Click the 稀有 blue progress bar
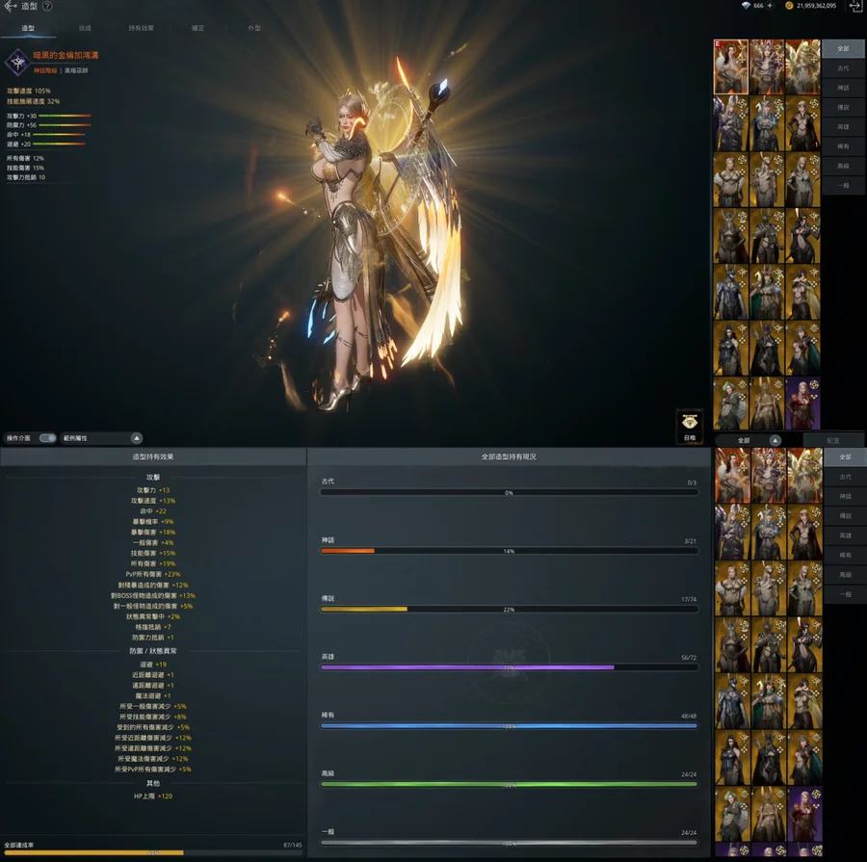 point(509,725)
